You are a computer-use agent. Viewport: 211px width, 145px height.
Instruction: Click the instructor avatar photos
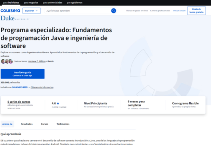pyautogui.click(x=7, y=61)
